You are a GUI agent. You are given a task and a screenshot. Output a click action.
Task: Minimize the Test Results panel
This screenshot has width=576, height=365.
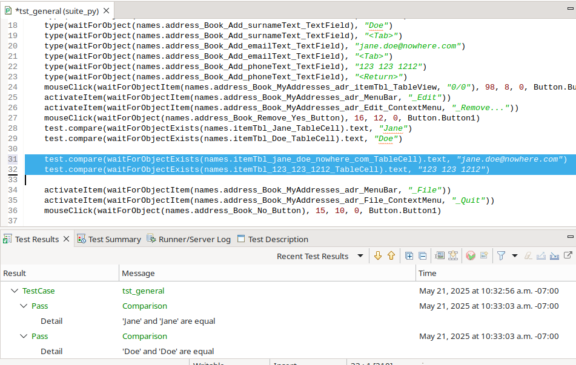click(570, 236)
